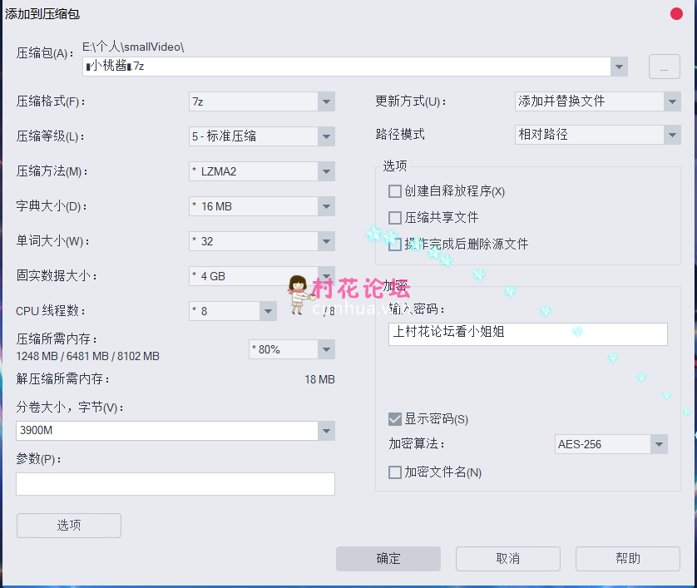Viewport: 697px width, 588px height.
Task: Uncheck the show password checkbox
Action: [x=395, y=418]
